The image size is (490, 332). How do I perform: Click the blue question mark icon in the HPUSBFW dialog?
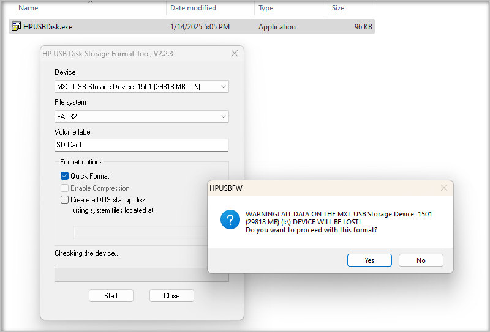click(x=230, y=219)
